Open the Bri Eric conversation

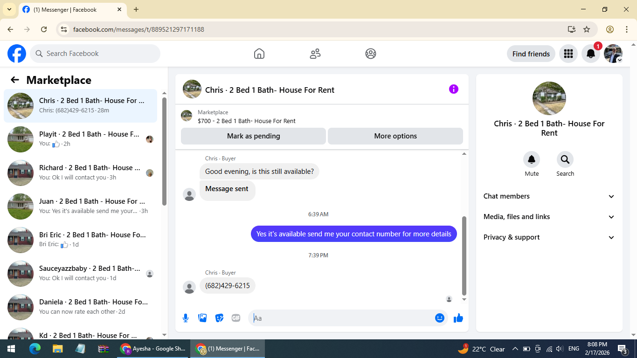pos(81,240)
